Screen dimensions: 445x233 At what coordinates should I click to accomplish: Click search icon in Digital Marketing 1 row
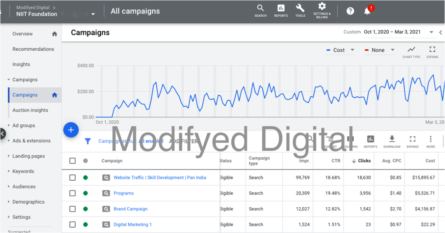click(106, 224)
